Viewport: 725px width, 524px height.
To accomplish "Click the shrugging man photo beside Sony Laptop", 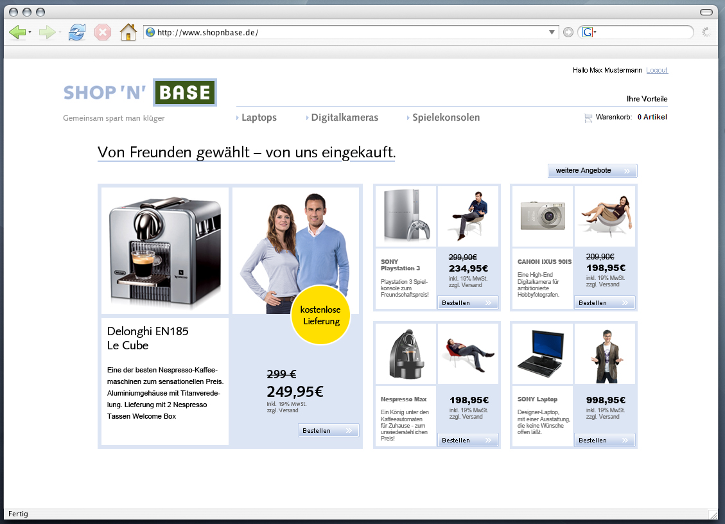I will (x=605, y=354).
